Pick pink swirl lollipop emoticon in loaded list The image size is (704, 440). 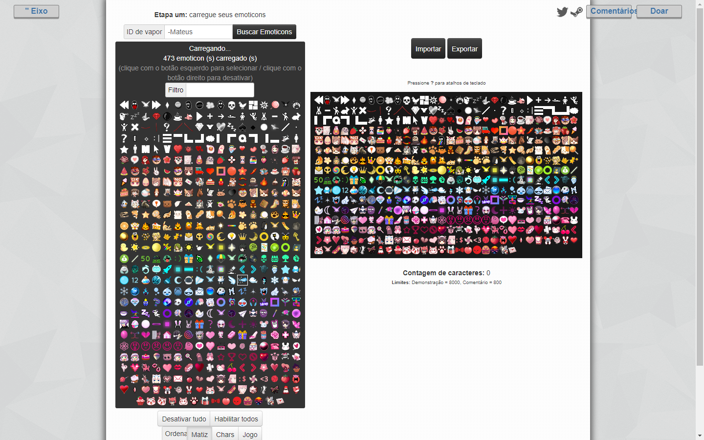[x=275, y=105]
